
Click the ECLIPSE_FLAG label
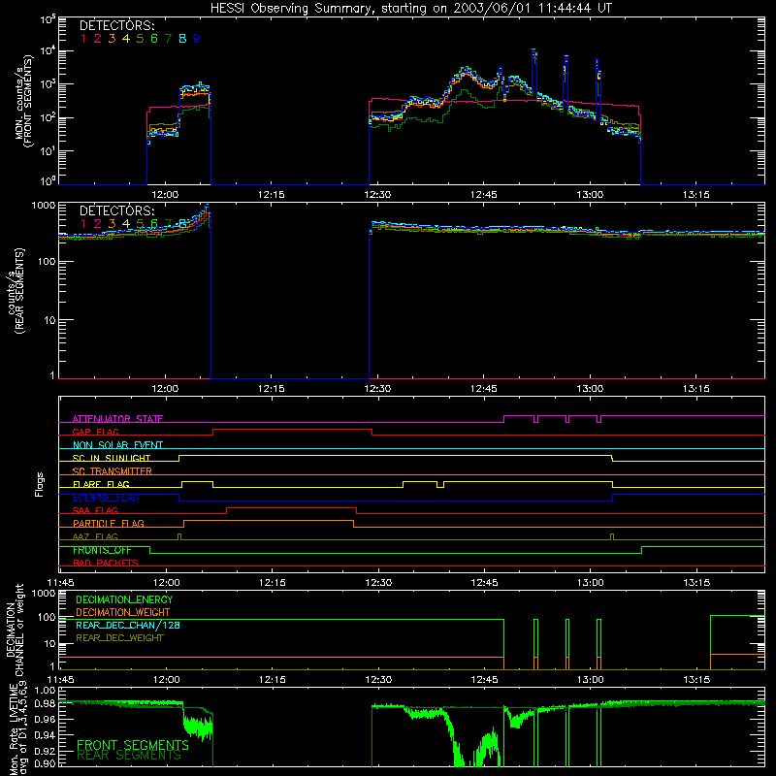pos(107,498)
